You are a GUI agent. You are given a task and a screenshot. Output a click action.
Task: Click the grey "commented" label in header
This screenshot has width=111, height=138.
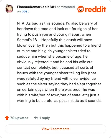[66, 7]
